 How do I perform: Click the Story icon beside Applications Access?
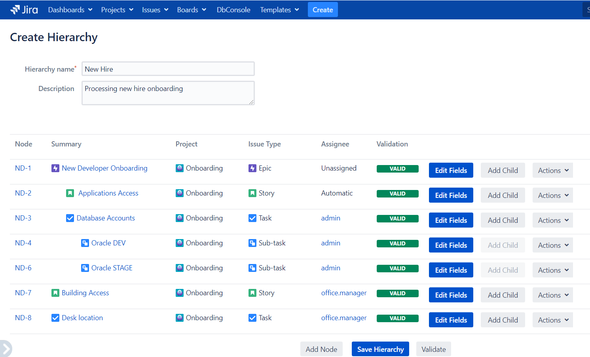[70, 193]
